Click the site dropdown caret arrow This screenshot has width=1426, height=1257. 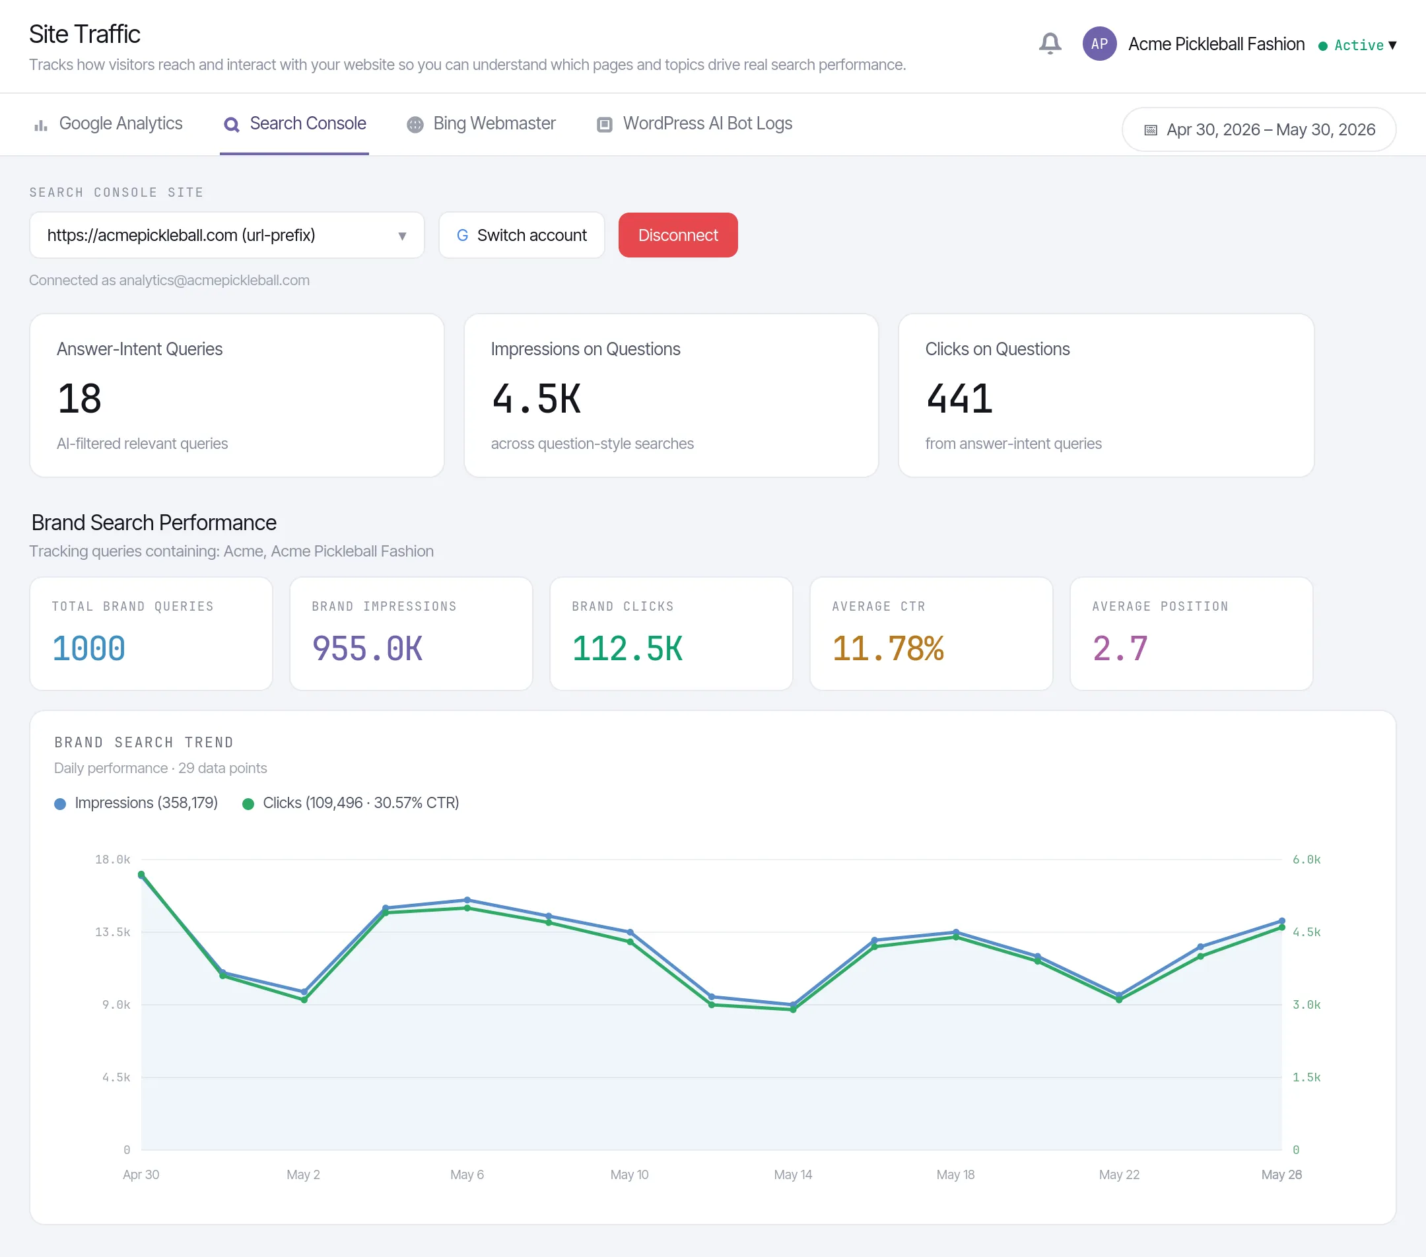pos(402,236)
